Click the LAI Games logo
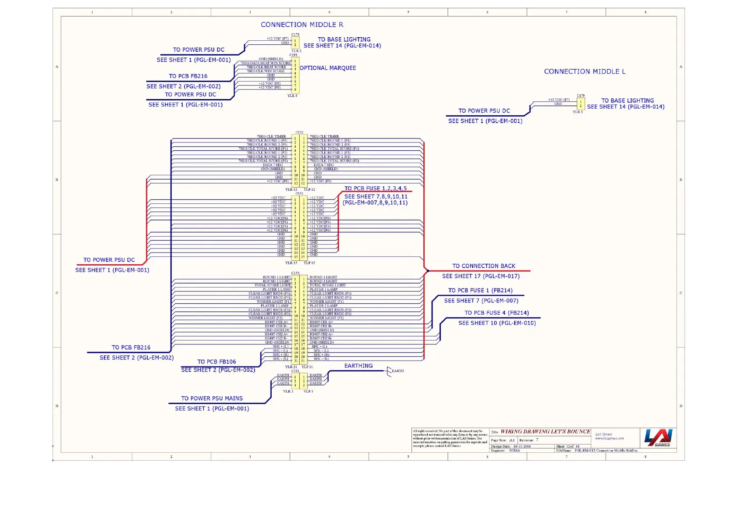The height and width of the screenshot is (522, 738). (658, 437)
